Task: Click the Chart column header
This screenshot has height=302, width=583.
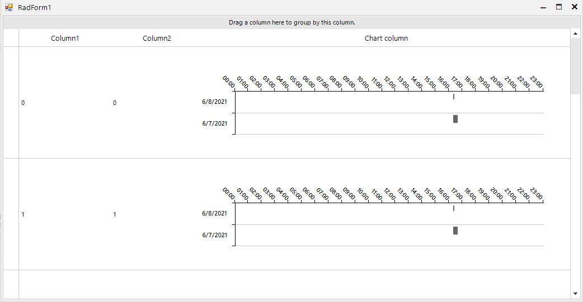Action: pos(386,39)
